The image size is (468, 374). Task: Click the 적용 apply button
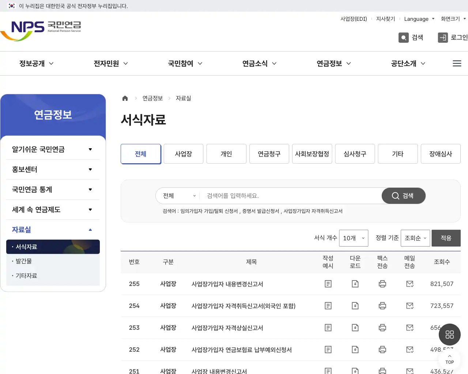click(446, 238)
